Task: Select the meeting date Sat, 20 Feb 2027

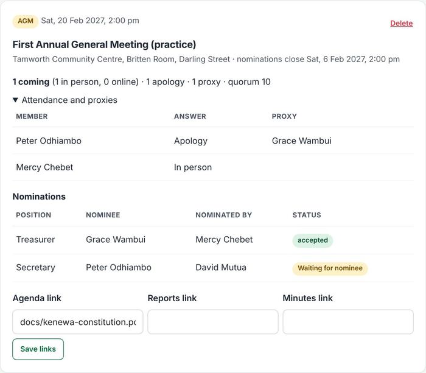Action: [90, 21]
